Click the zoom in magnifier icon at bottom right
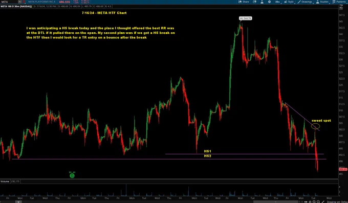This screenshot has width=348, height=203. pyautogui.click(x=314, y=201)
